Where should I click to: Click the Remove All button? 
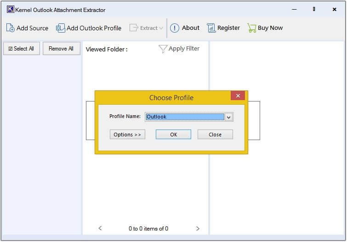pyautogui.click(x=61, y=48)
